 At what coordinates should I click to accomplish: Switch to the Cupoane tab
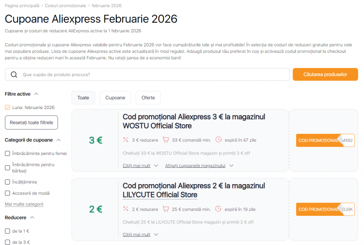[x=115, y=97]
